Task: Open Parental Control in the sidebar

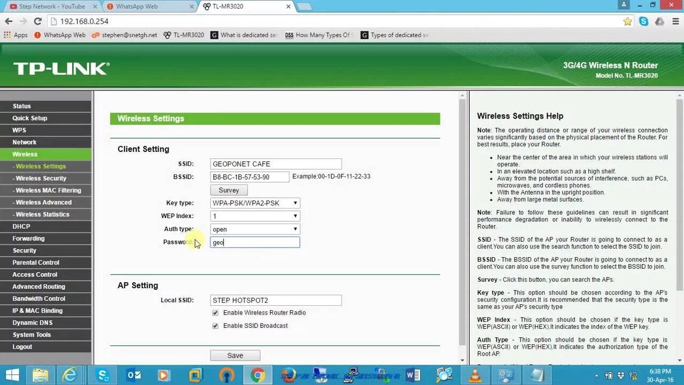Action: coord(45,263)
